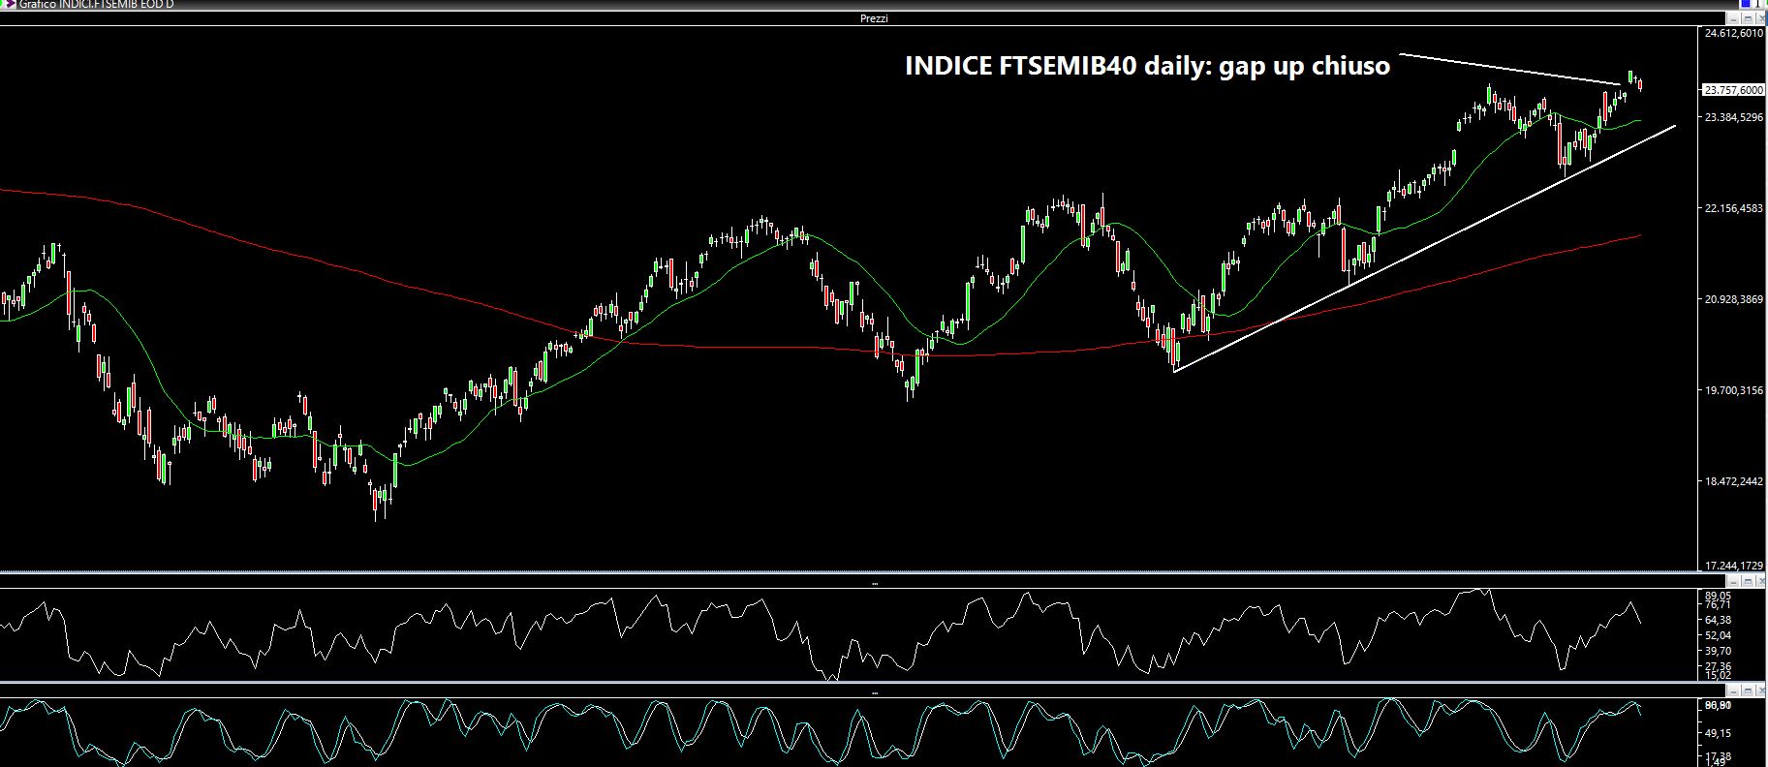This screenshot has height=767, width=1768.
Task: Click the current price label 23.757,6000
Action: [x=1734, y=90]
